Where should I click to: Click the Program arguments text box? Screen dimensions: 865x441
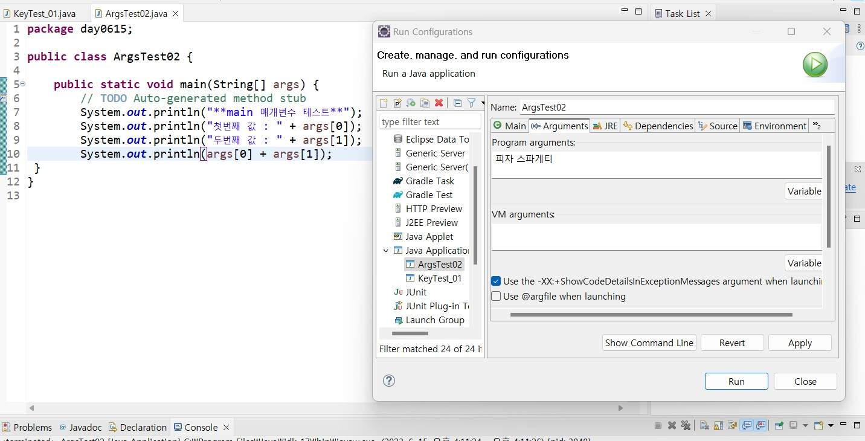click(656, 164)
